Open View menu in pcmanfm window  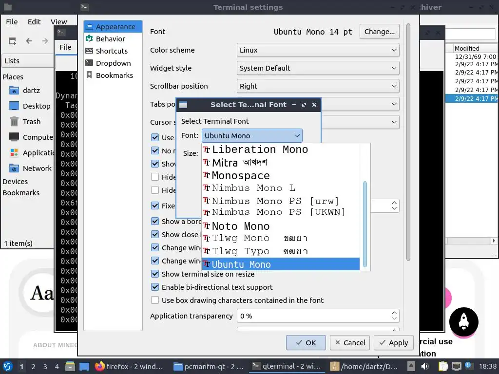[x=59, y=21]
